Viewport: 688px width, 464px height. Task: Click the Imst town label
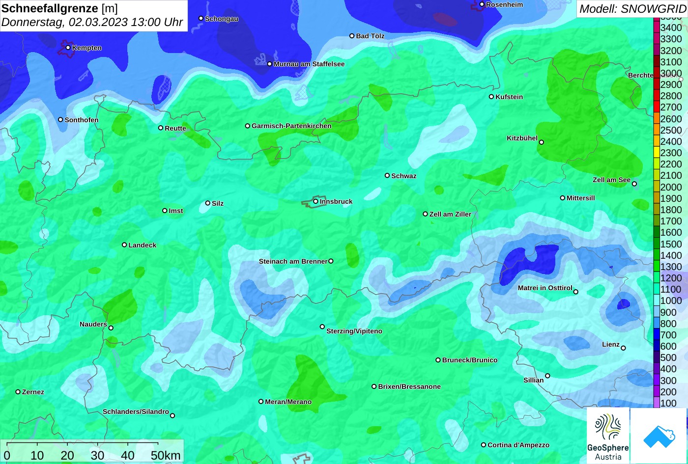tap(176, 211)
